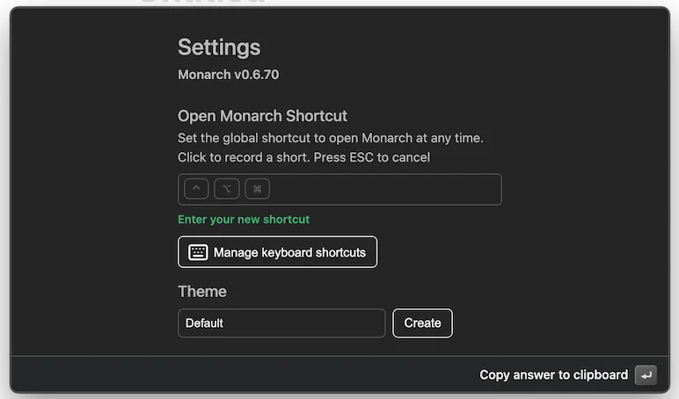Click the Settings heading
Viewport: 679px width, 399px height.
point(219,47)
